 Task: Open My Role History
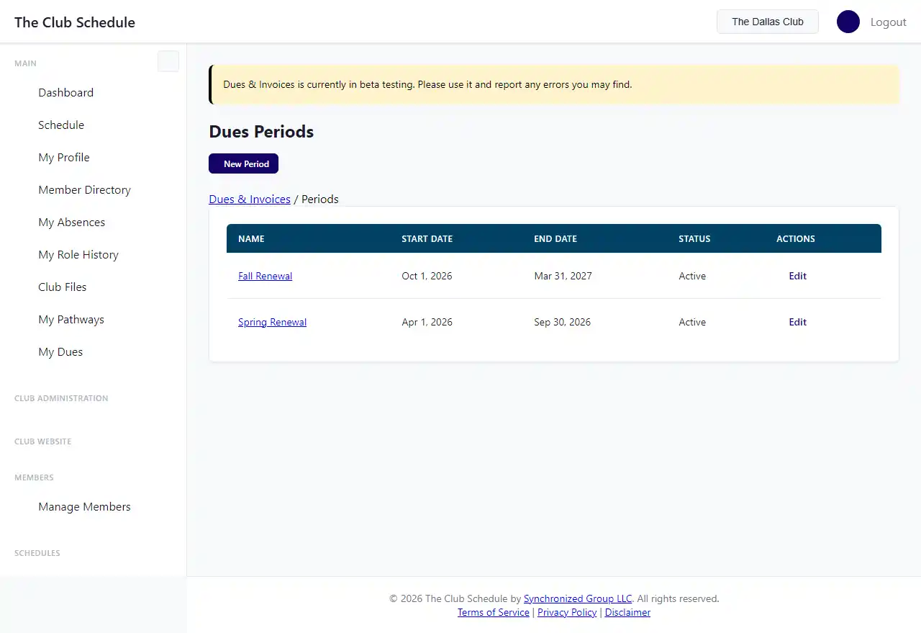point(78,254)
